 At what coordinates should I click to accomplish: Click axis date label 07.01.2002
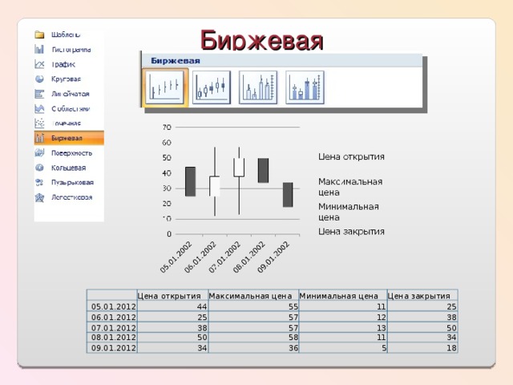click(224, 257)
